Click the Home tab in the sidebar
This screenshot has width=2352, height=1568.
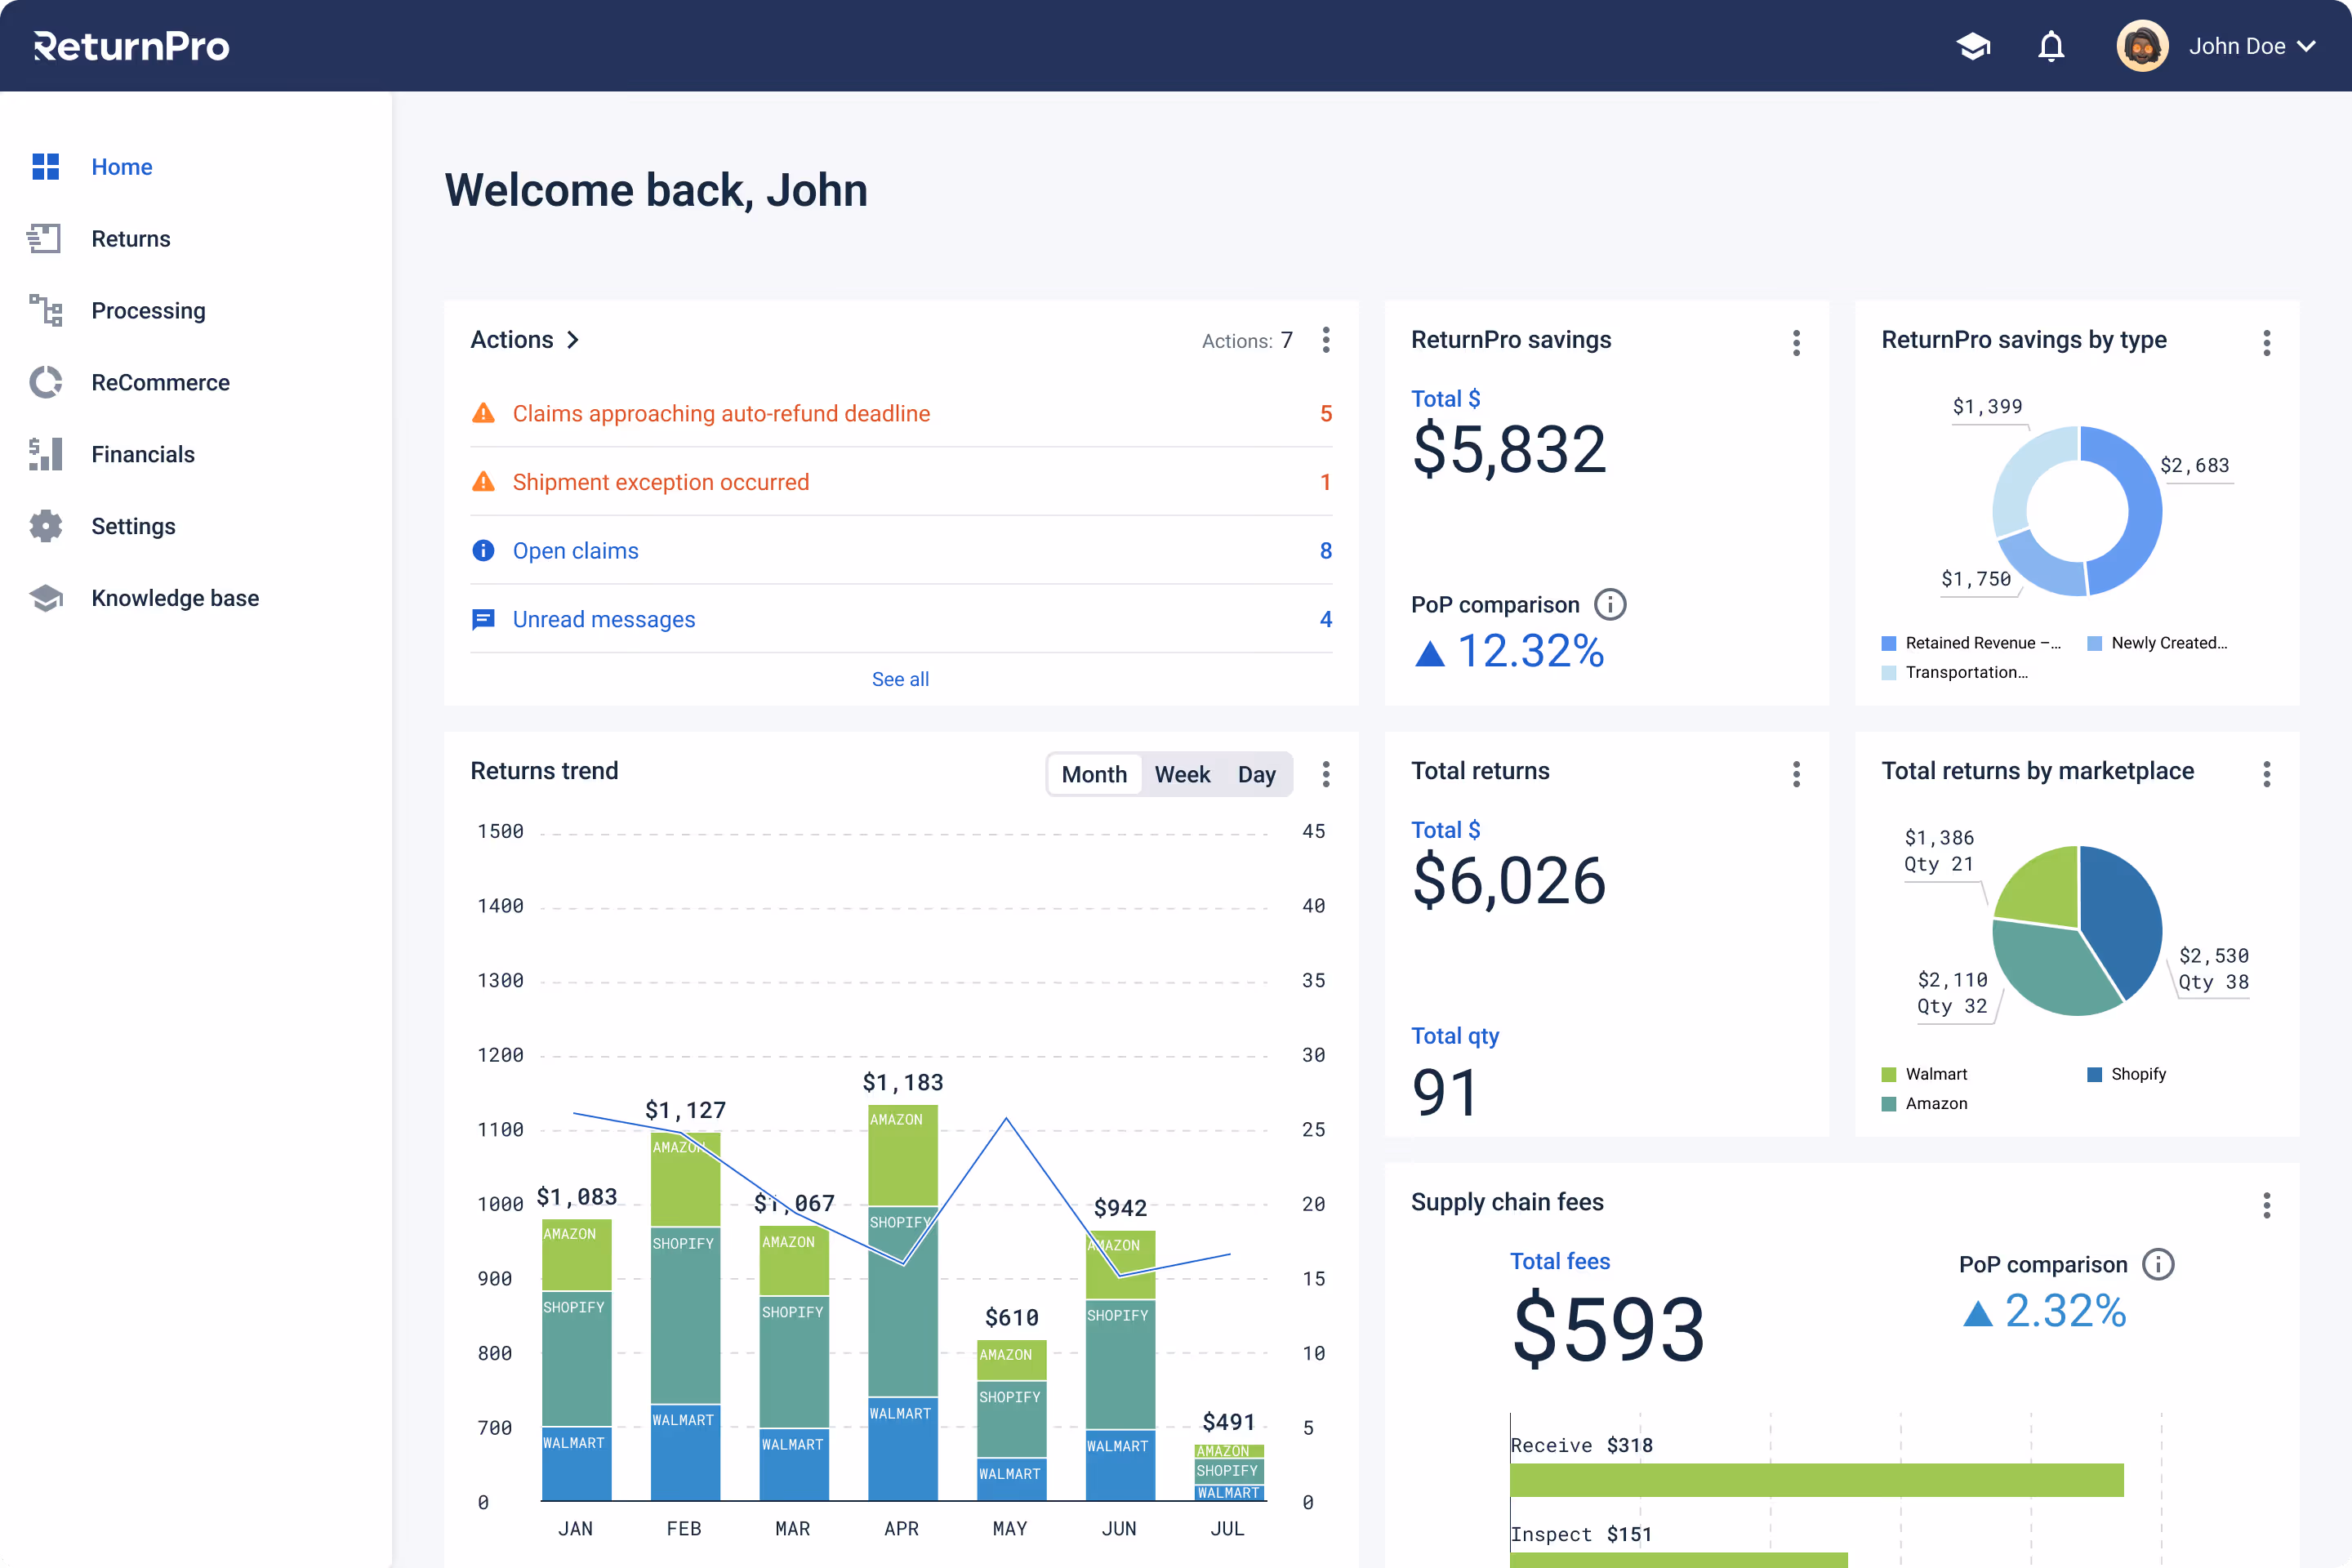click(122, 167)
